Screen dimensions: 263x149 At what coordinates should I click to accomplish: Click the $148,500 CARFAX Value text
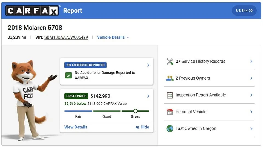(107, 104)
